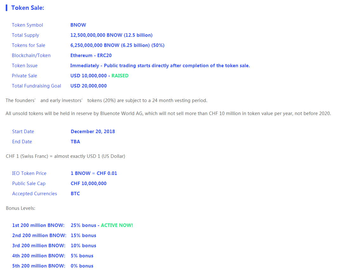Click the 12,500,000,000 BNOW supply value
The image size is (341, 271).
pyautogui.click(x=111, y=35)
